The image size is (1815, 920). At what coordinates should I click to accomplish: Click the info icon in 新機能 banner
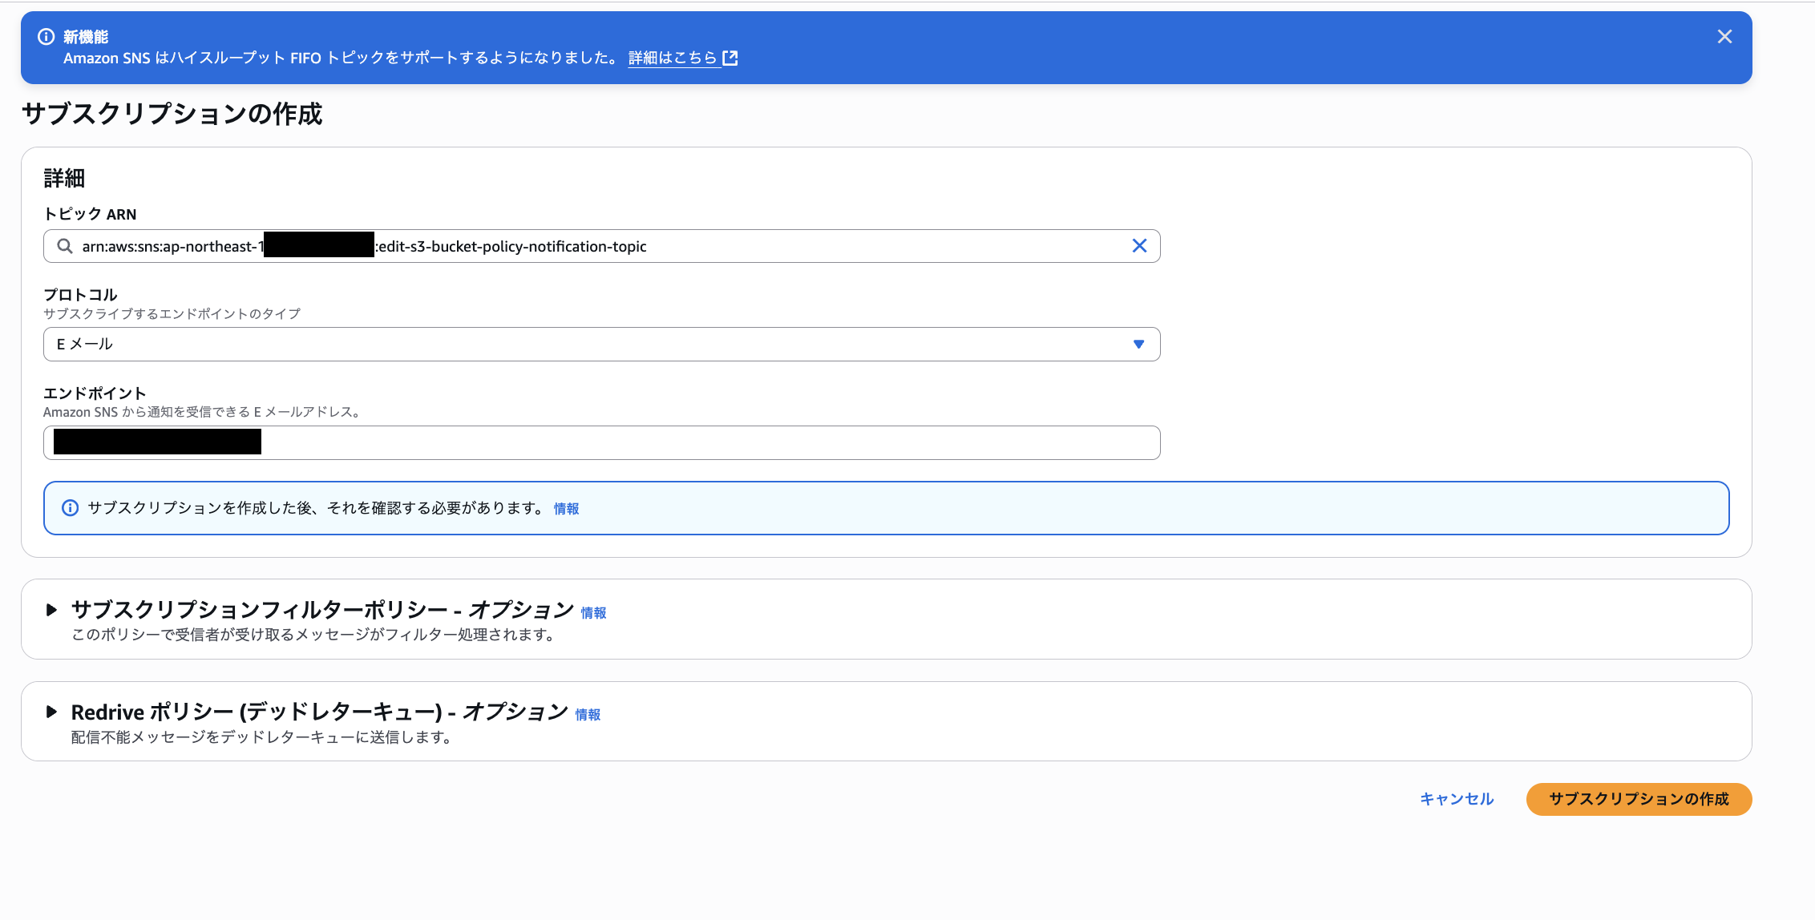(x=46, y=36)
